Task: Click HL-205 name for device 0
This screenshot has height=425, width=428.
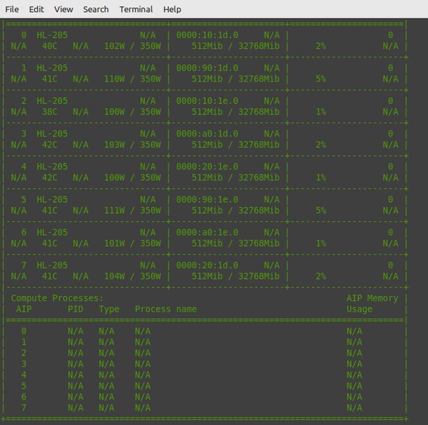Action: (52, 35)
